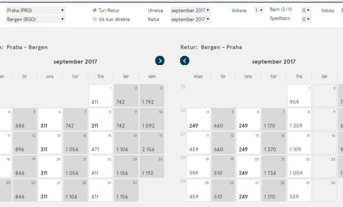The image size is (343, 207).
Task: Open Spedbarn count dropdown
Action: [306, 19]
